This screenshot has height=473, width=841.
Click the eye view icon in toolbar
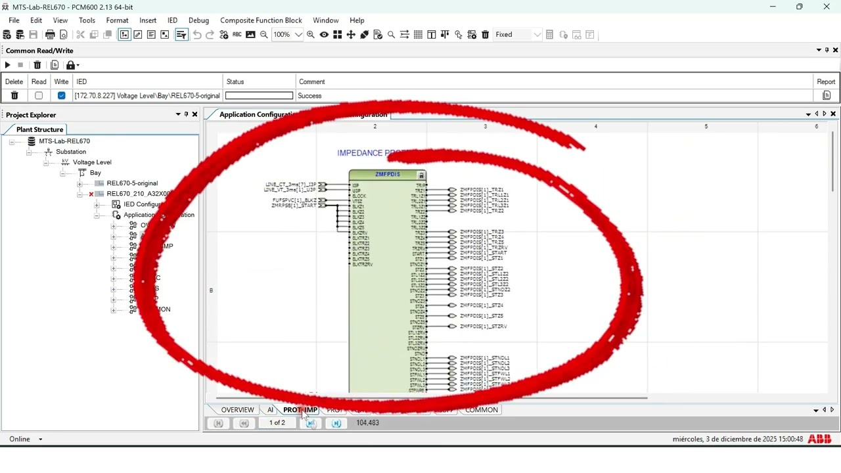(324, 35)
